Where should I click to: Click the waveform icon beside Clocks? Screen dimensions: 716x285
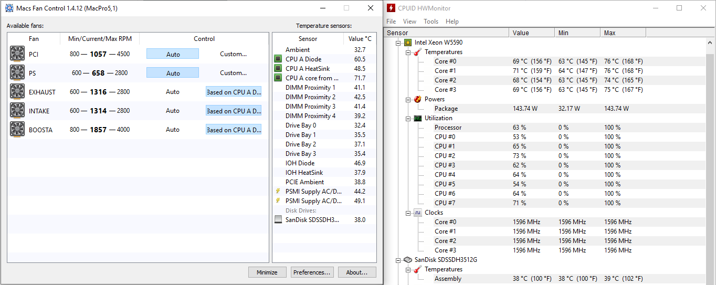click(x=417, y=212)
